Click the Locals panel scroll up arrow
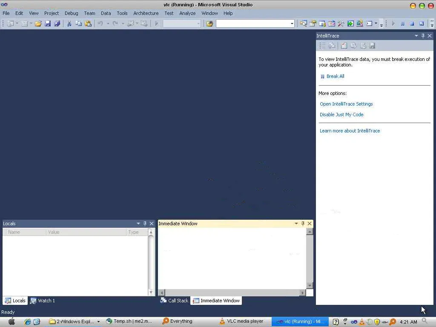 (151, 232)
